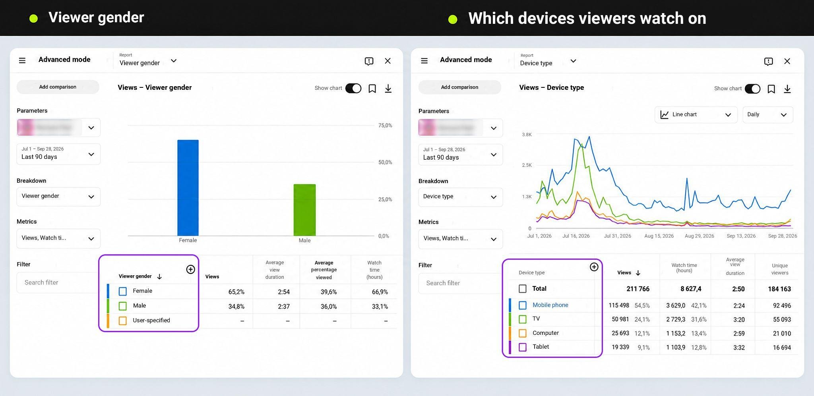Download the Views – Device type report
814x396 pixels.
[787, 89]
